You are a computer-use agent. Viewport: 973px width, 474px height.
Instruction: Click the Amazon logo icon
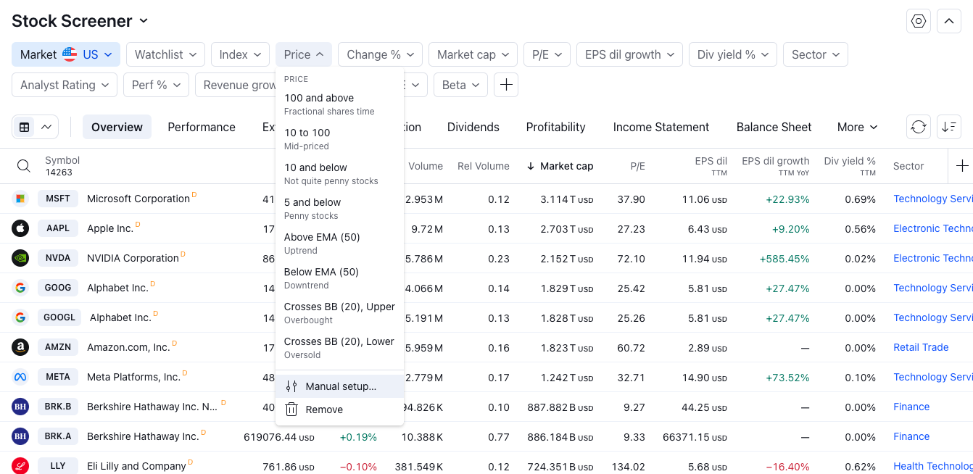pyautogui.click(x=20, y=347)
